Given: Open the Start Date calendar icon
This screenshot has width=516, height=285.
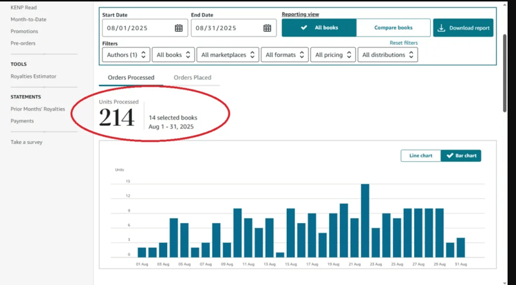Looking at the screenshot, I should coord(179,28).
